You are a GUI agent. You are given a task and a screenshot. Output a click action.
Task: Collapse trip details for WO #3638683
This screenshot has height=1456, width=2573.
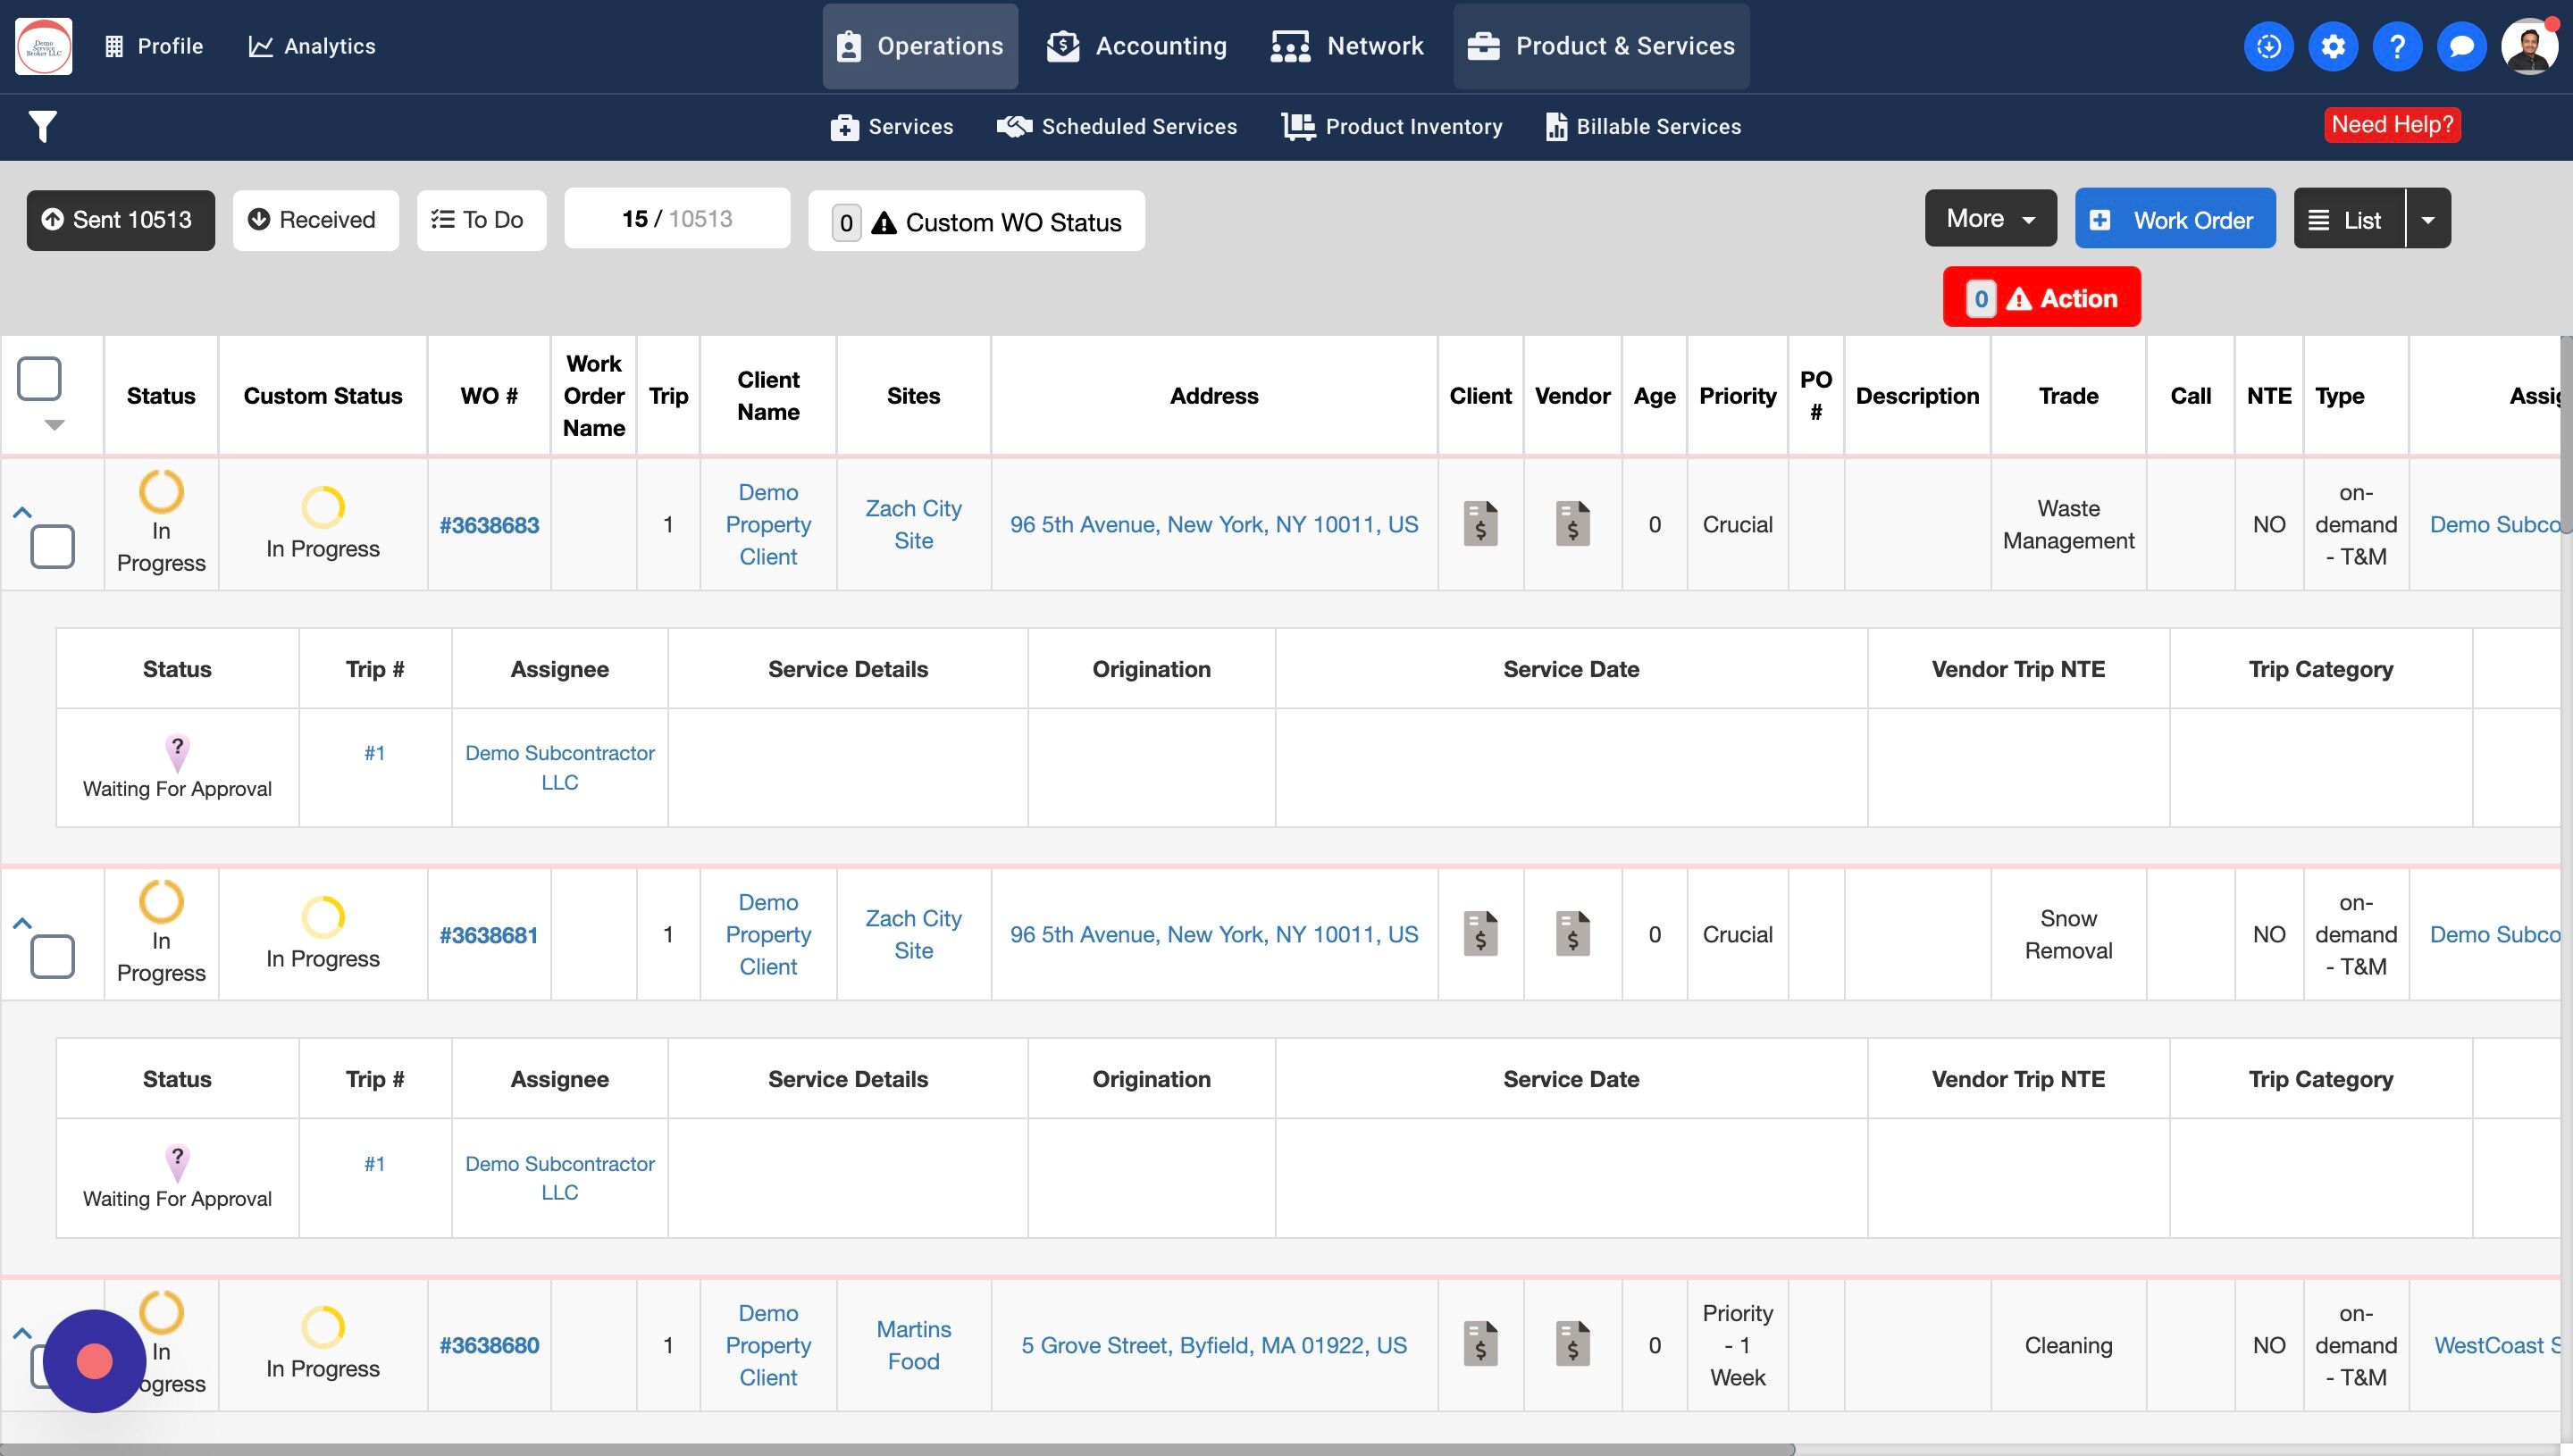pos(22,512)
